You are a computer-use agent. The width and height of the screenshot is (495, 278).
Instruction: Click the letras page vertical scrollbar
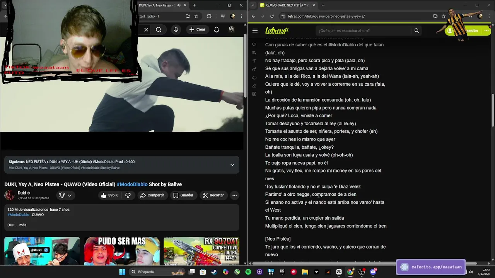pos(493,110)
